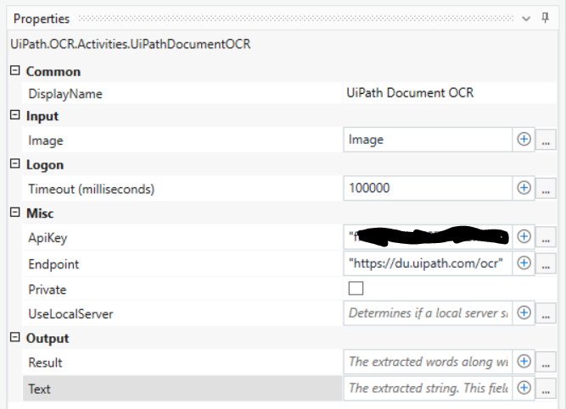Collapse the Misc section
This screenshot has height=409, width=566.
tap(14, 213)
